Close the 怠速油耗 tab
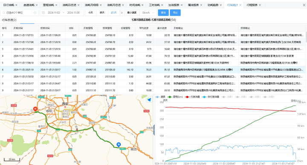The height and width of the screenshot is (165, 307). coord(37,5)
